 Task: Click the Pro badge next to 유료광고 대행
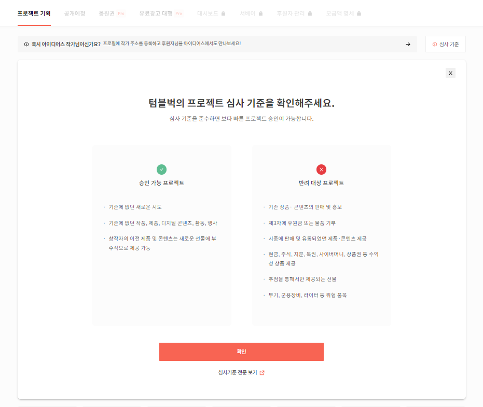tap(178, 13)
